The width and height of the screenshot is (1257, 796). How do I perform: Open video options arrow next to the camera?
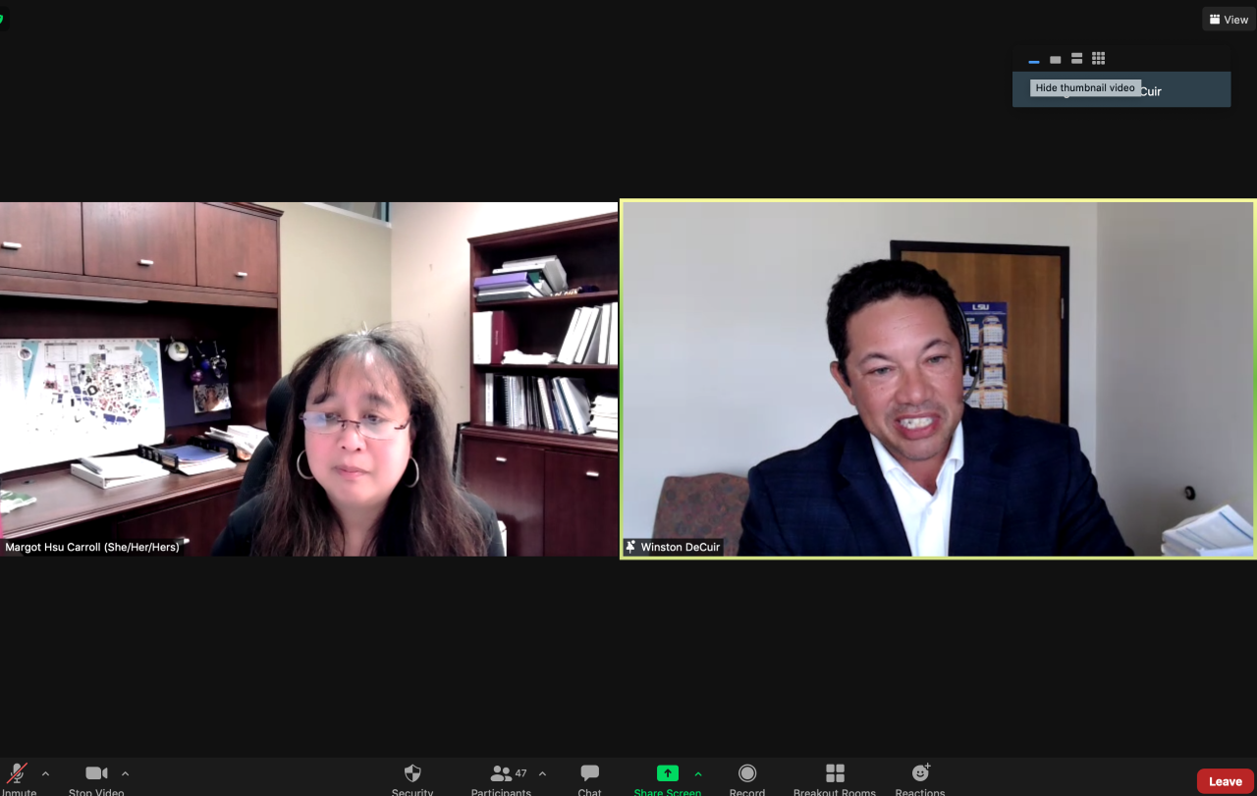pos(125,774)
